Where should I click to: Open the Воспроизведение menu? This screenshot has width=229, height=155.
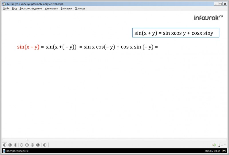point(31,9)
